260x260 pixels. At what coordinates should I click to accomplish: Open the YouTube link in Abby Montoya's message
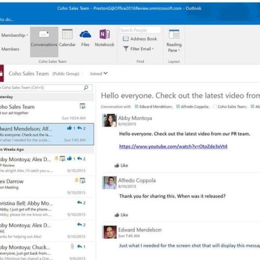(x=173, y=147)
